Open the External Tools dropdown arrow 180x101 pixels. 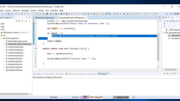pos(69,14)
